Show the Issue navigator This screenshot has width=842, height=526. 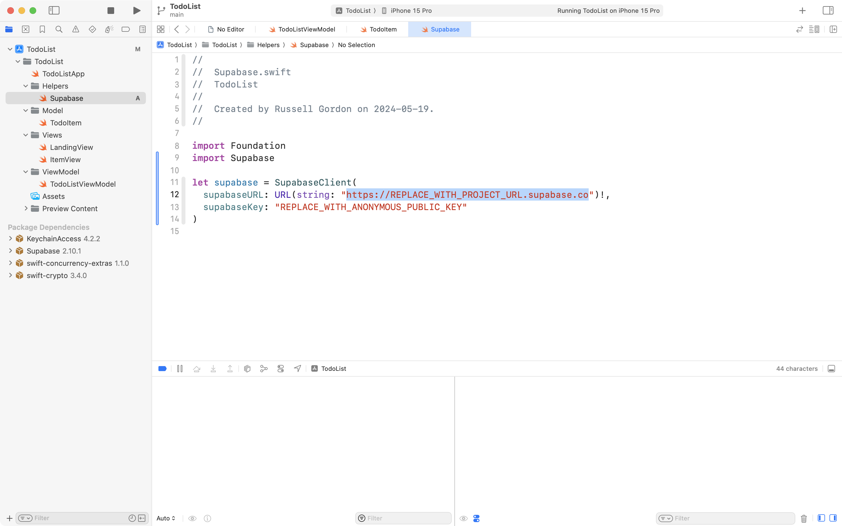(x=75, y=29)
